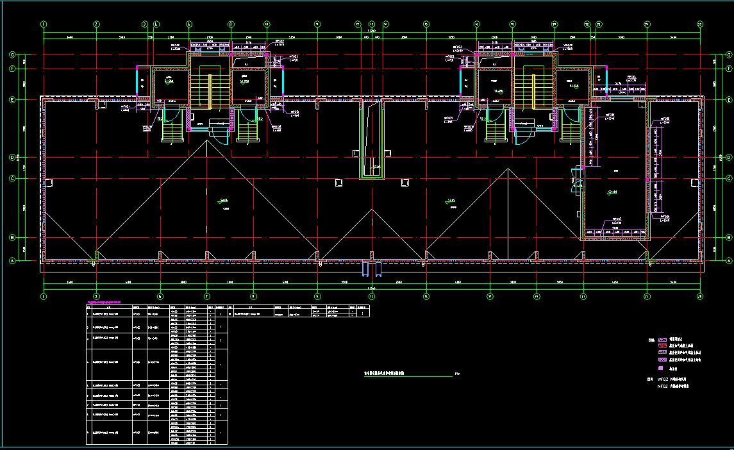
Task: Select axis bubble 25 in the top row
Action: (700, 24)
